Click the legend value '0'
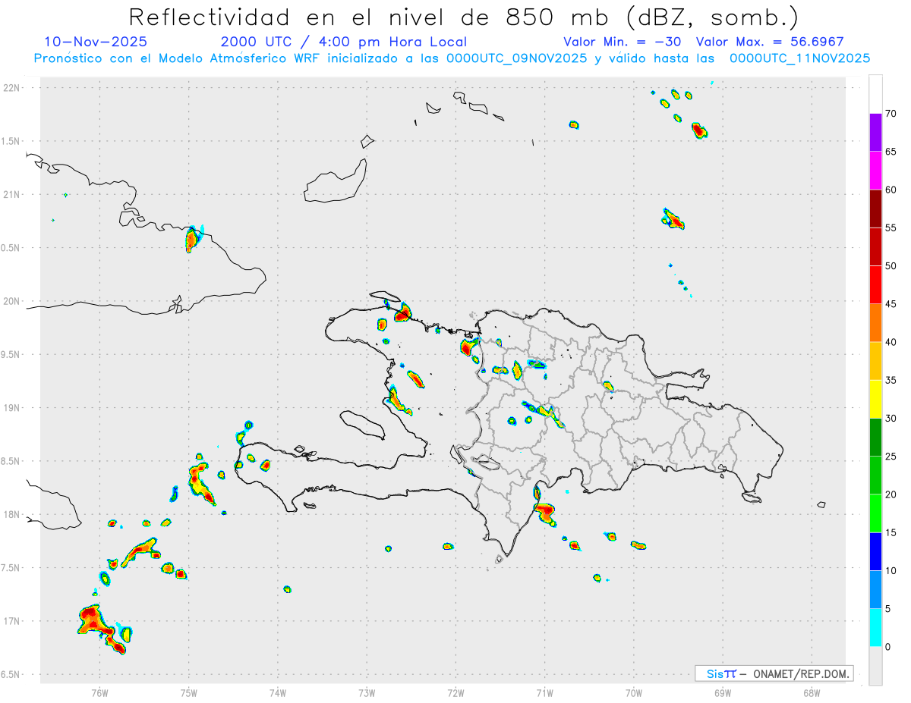 (888, 647)
